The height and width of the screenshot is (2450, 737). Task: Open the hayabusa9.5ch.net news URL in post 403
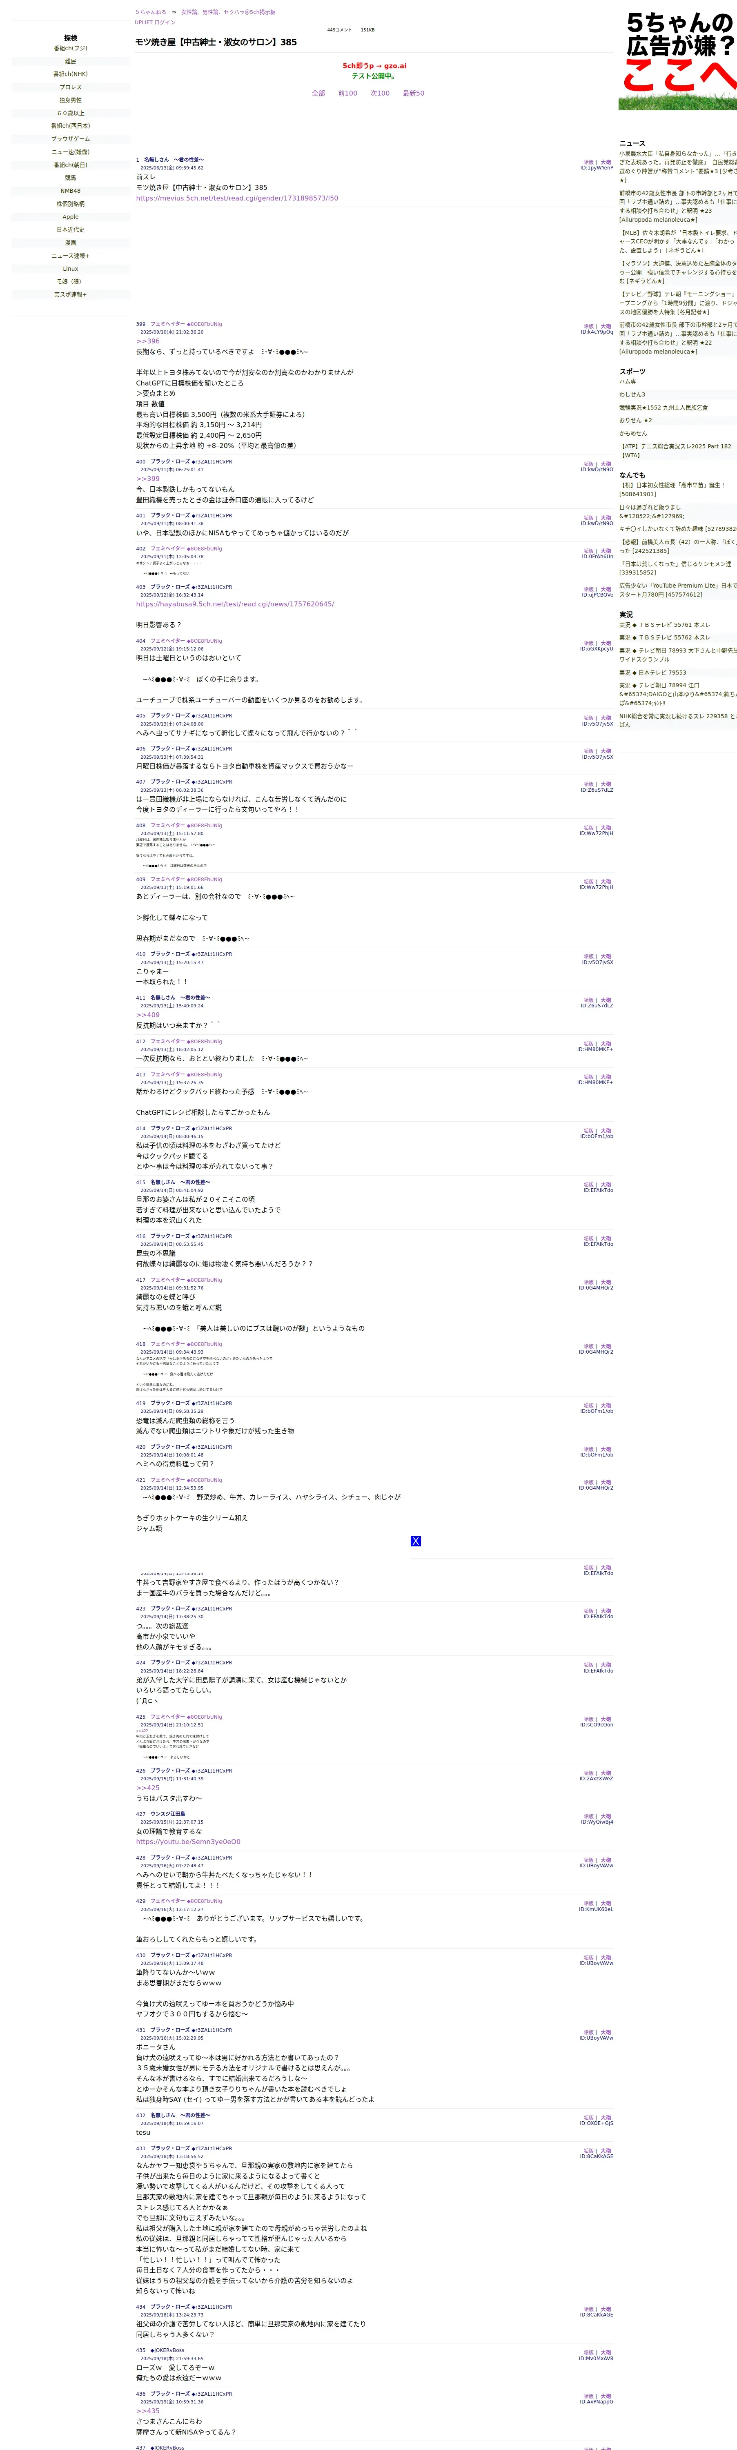pos(235,604)
